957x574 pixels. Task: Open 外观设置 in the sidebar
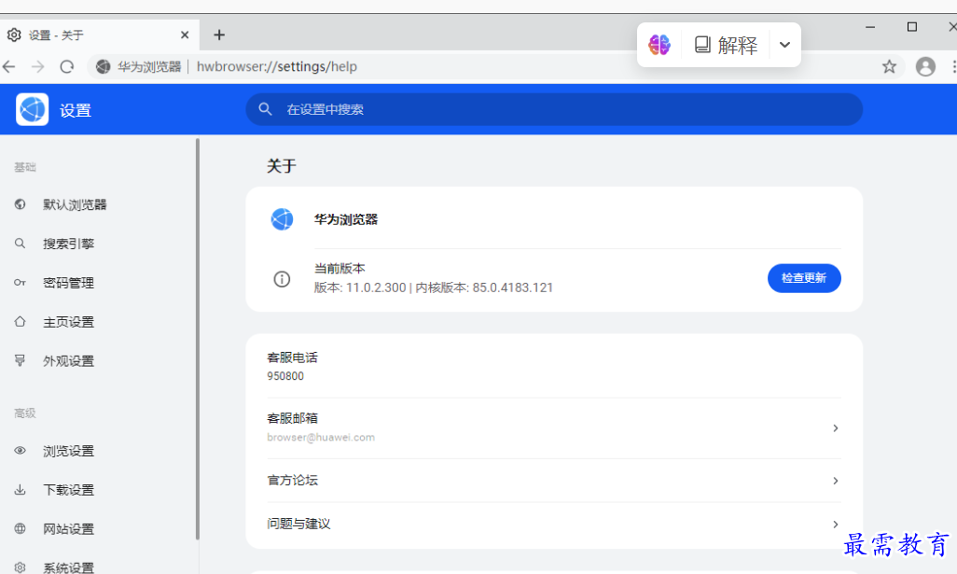pos(68,361)
